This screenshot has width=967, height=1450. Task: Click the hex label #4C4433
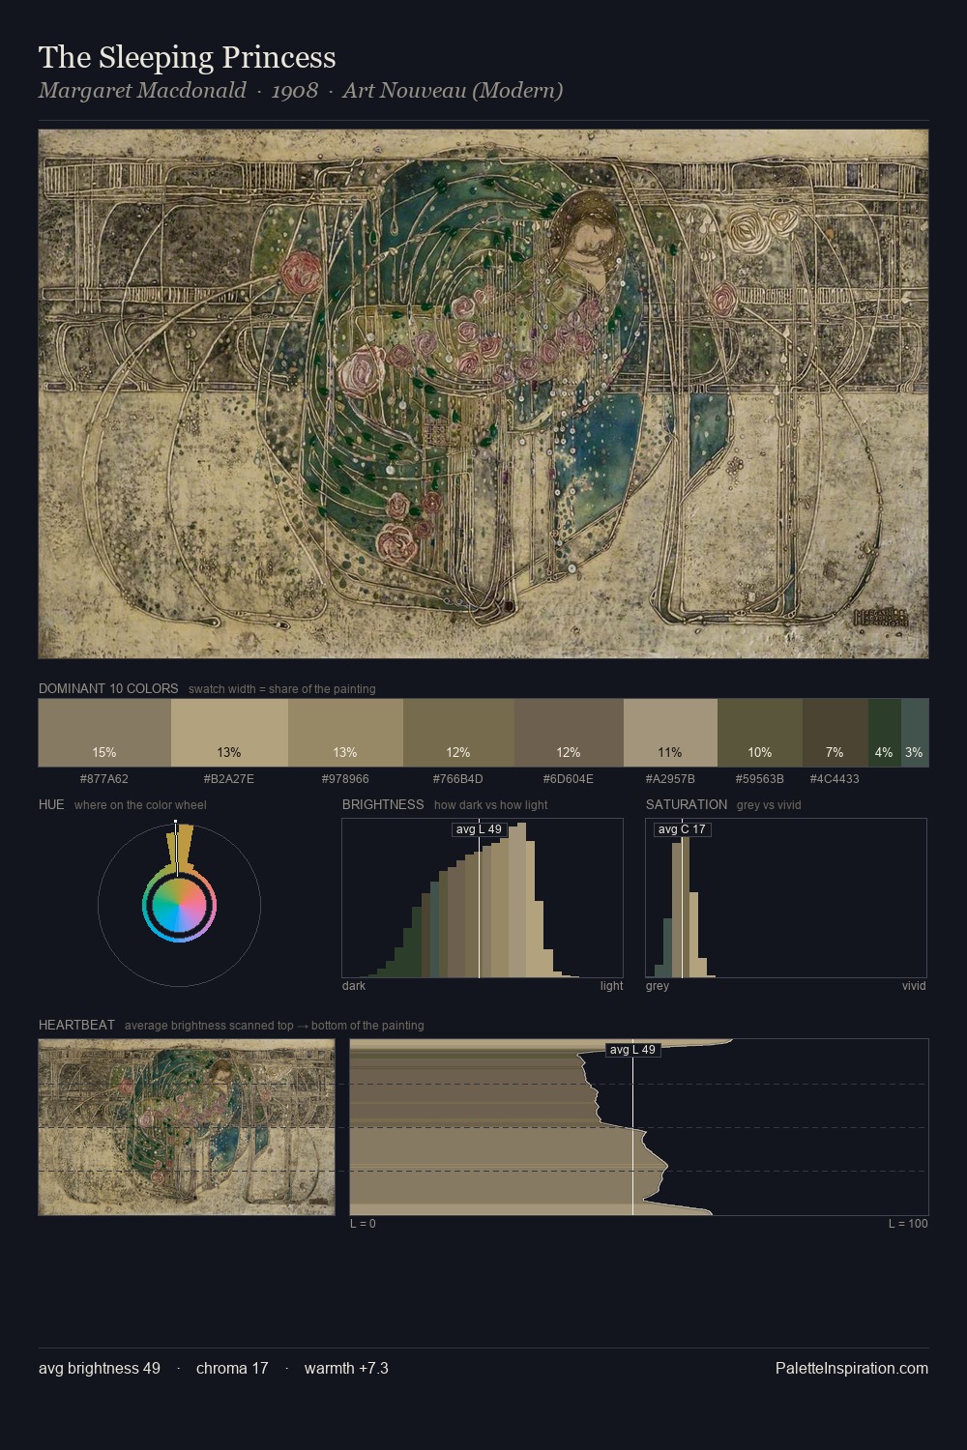click(x=835, y=779)
